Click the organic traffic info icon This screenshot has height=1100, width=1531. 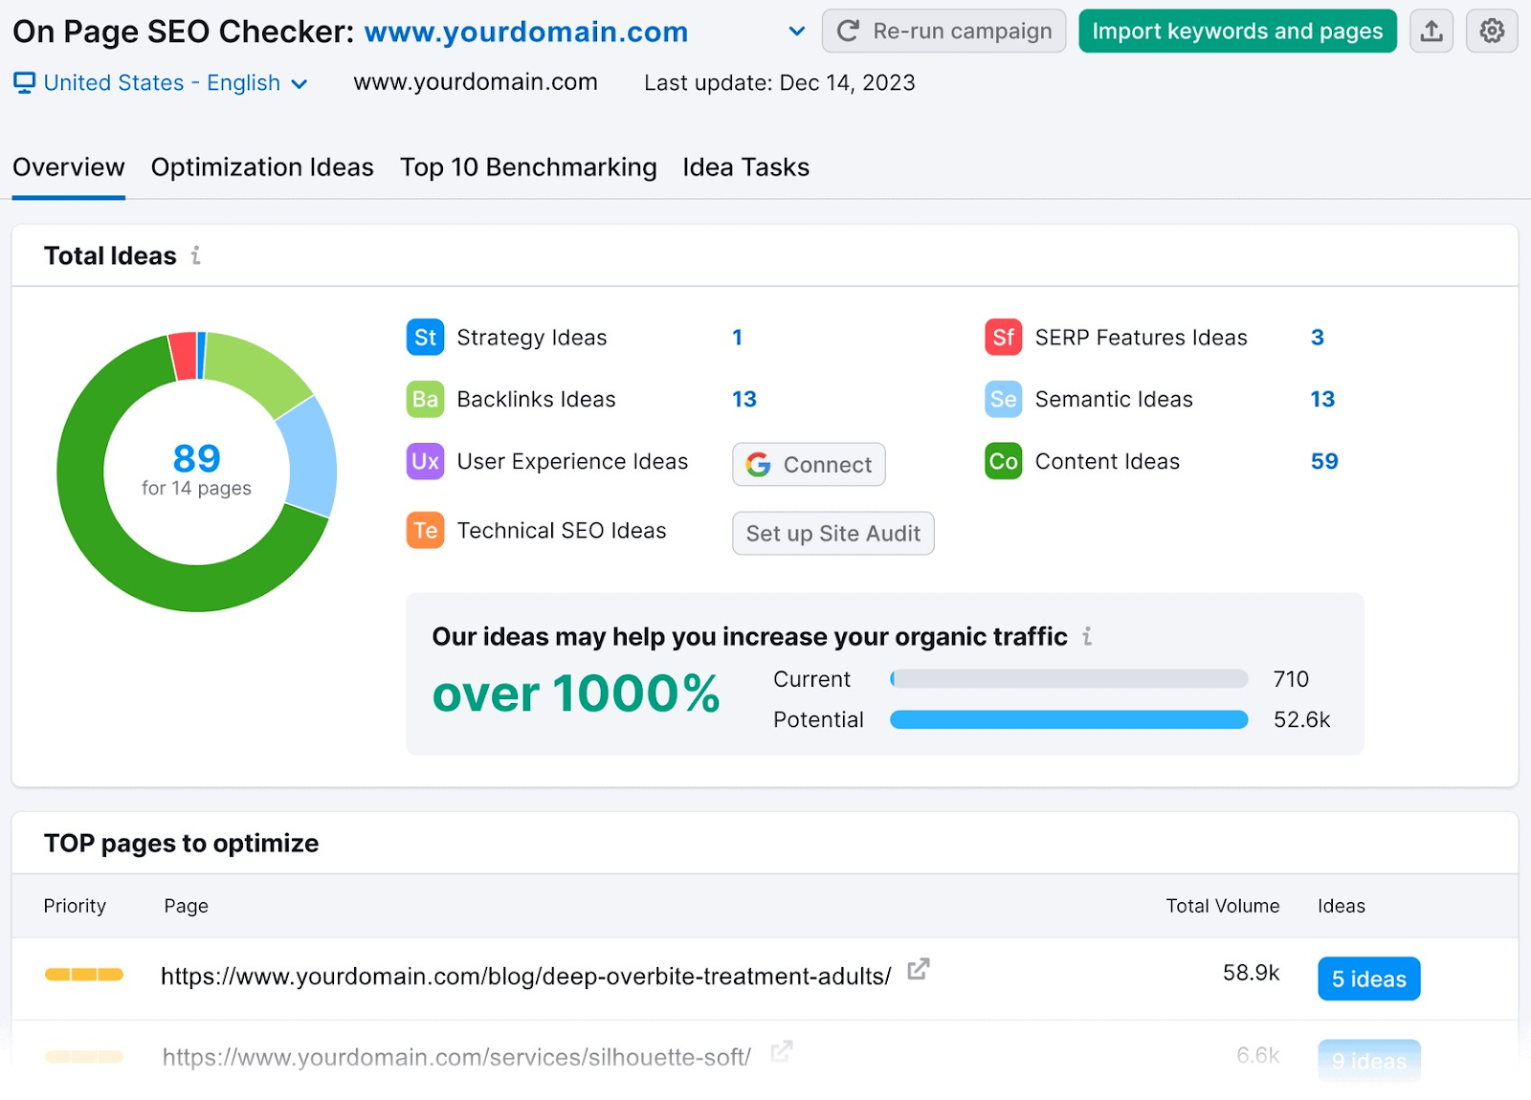[x=1086, y=636]
